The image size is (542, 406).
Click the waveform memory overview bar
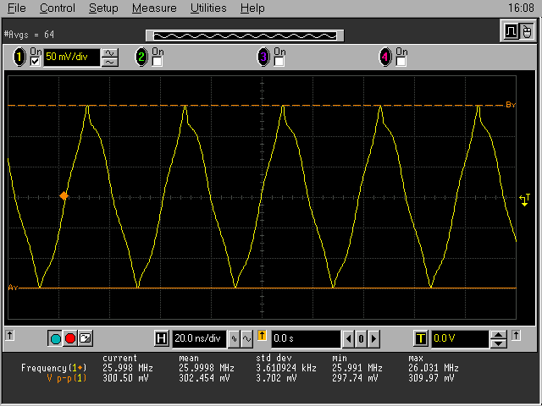pos(246,35)
